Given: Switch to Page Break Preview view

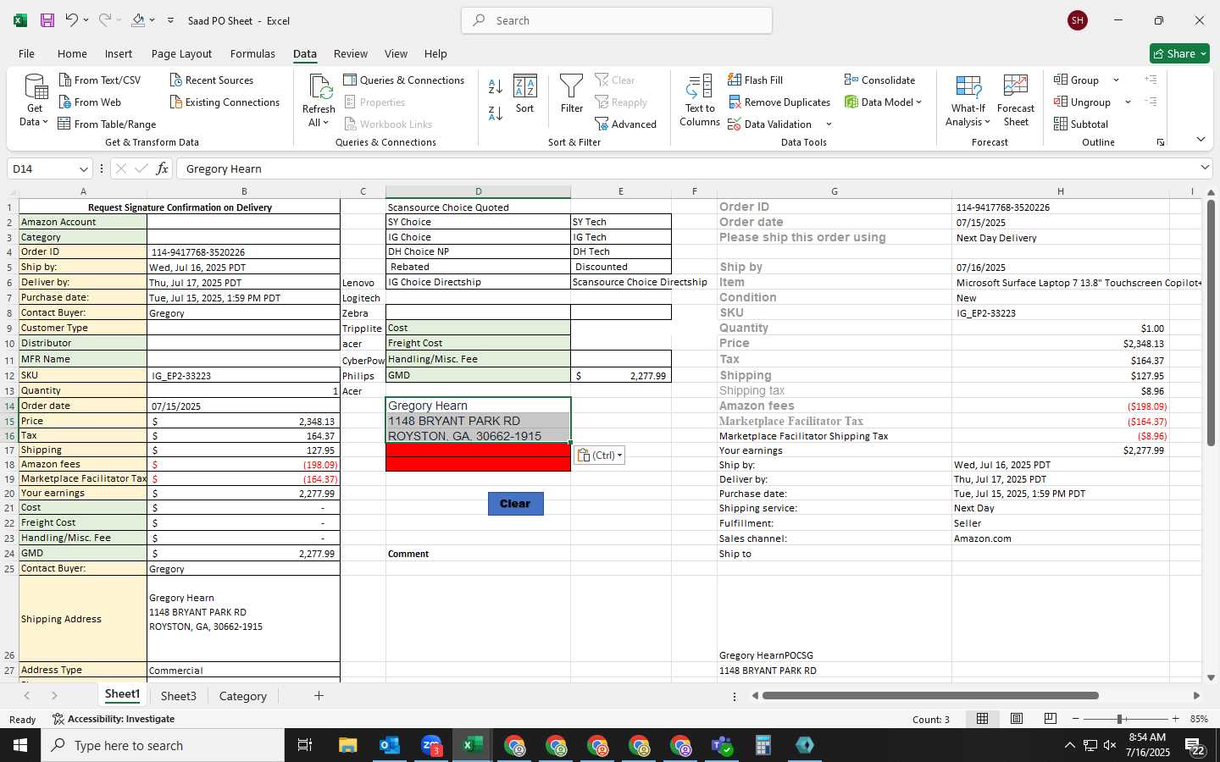Looking at the screenshot, I should 1051,719.
